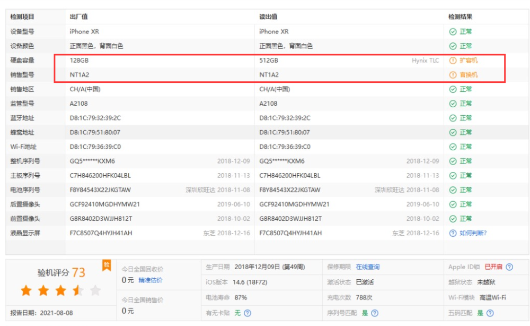Click the factory 监管型号 A2108 value

tap(79, 104)
